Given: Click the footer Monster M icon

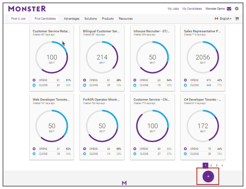Looking at the screenshot, I should tap(124, 183).
